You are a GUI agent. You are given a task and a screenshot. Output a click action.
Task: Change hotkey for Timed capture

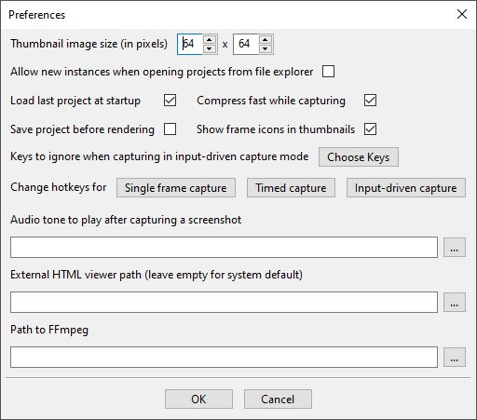291,188
